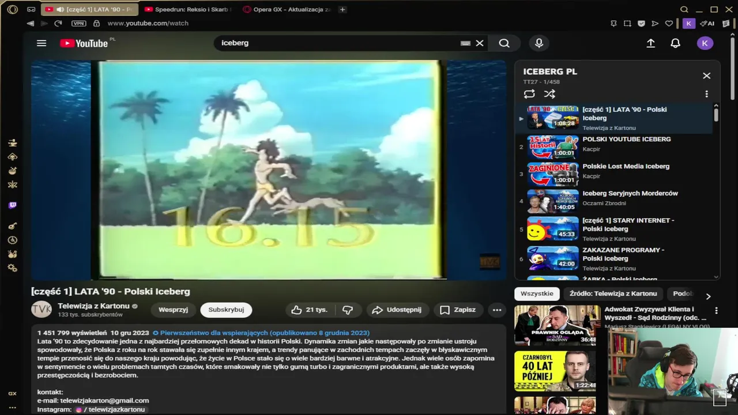Click Subskrybuj button
This screenshot has height=415, width=738.
point(226,310)
